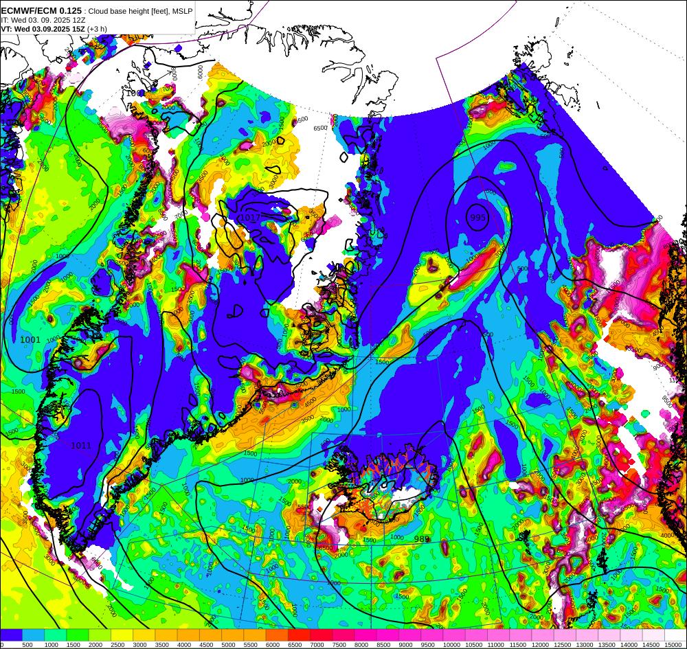Click the 1017 pressure label over Greenland

(x=251, y=217)
